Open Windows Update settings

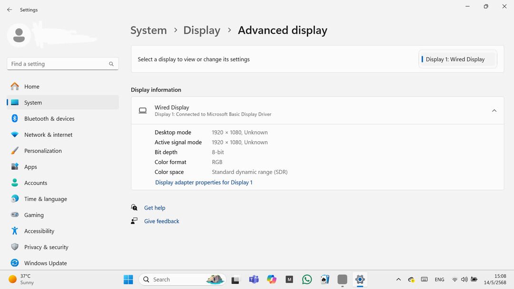(x=63, y=263)
